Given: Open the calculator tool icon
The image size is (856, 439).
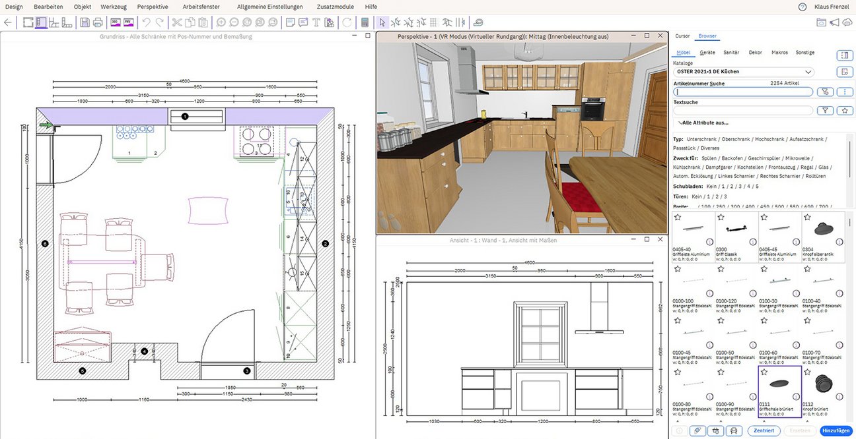Looking at the screenshot, I should tap(365, 22).
